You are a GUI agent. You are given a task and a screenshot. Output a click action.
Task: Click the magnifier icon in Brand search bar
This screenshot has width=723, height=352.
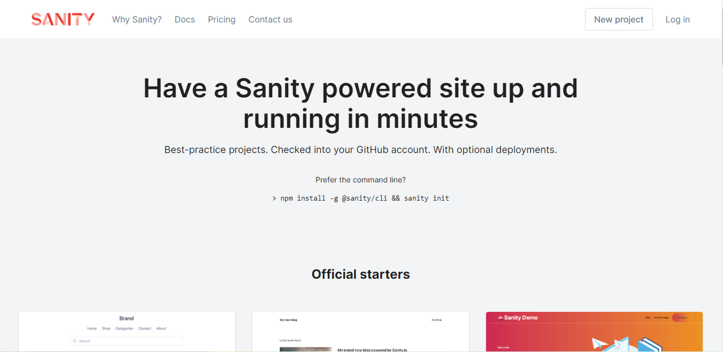(x=75, y=341)
